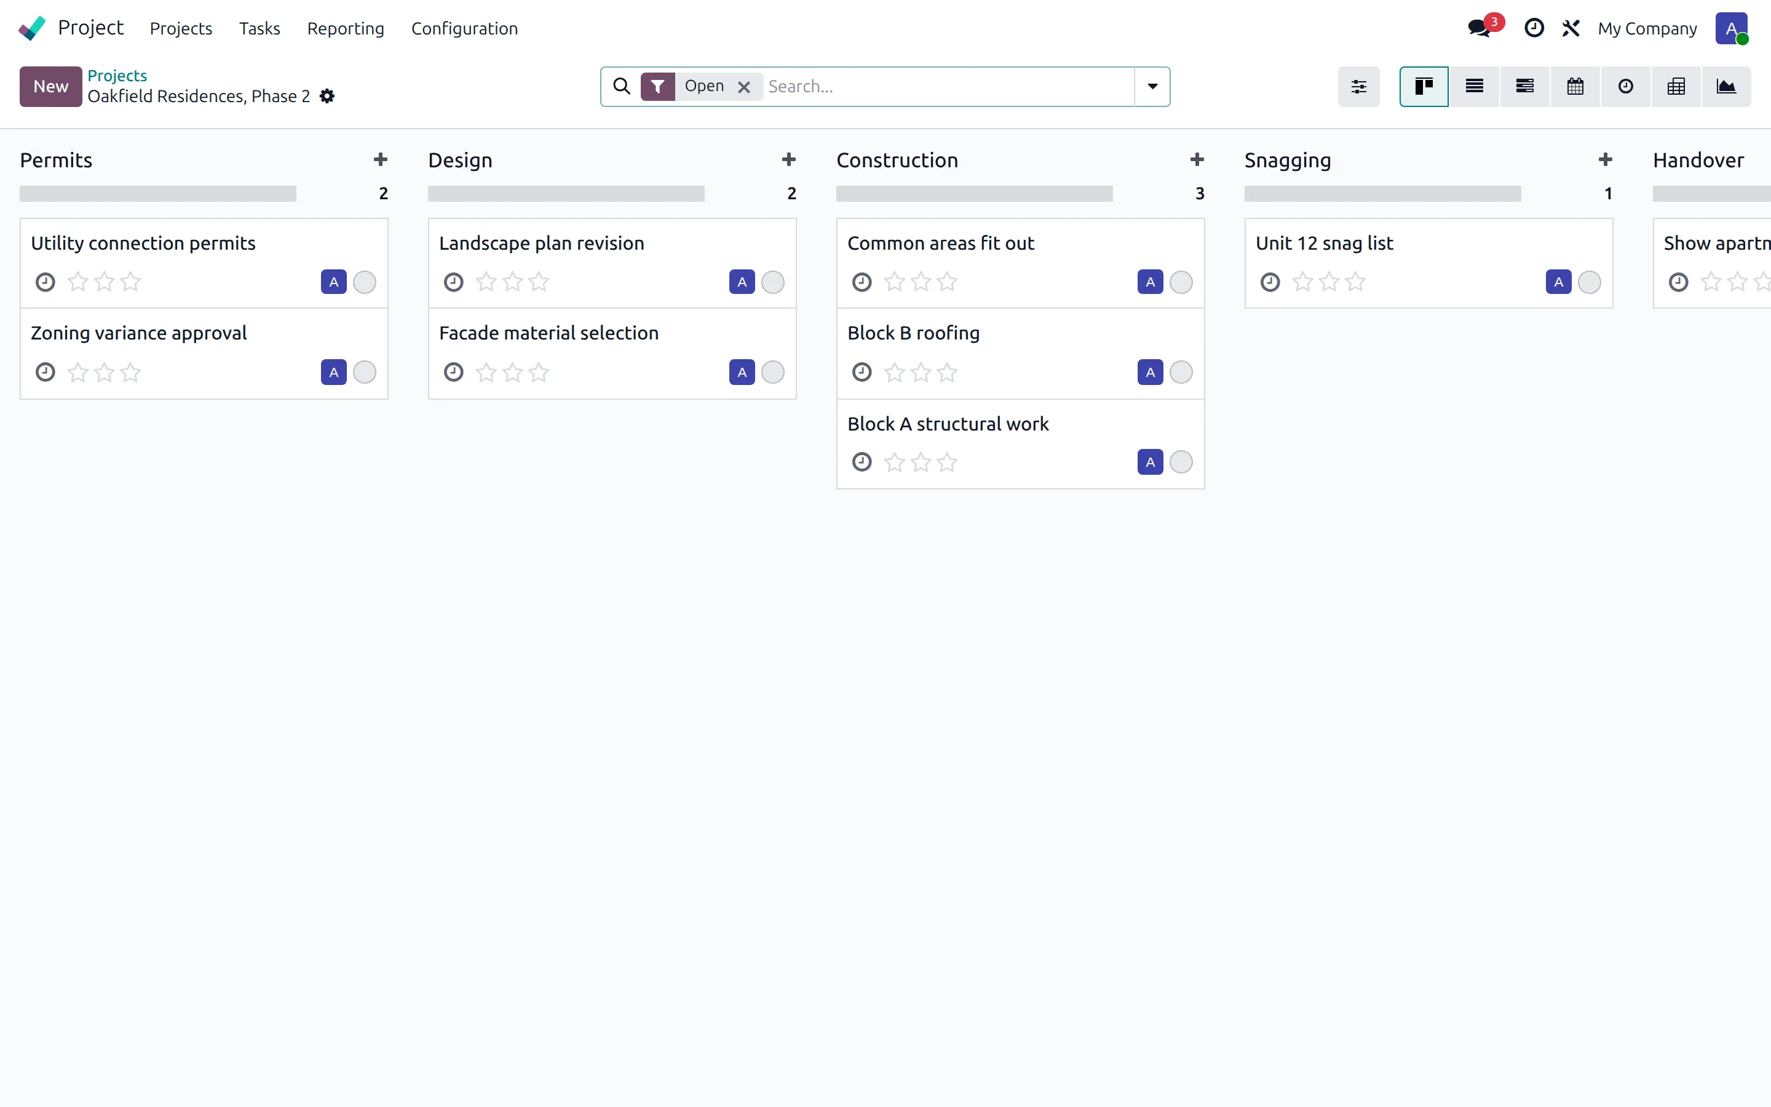Open the My Company switcher
The height and width of the screenshot is (1107, 1771).
point(1647,28)
